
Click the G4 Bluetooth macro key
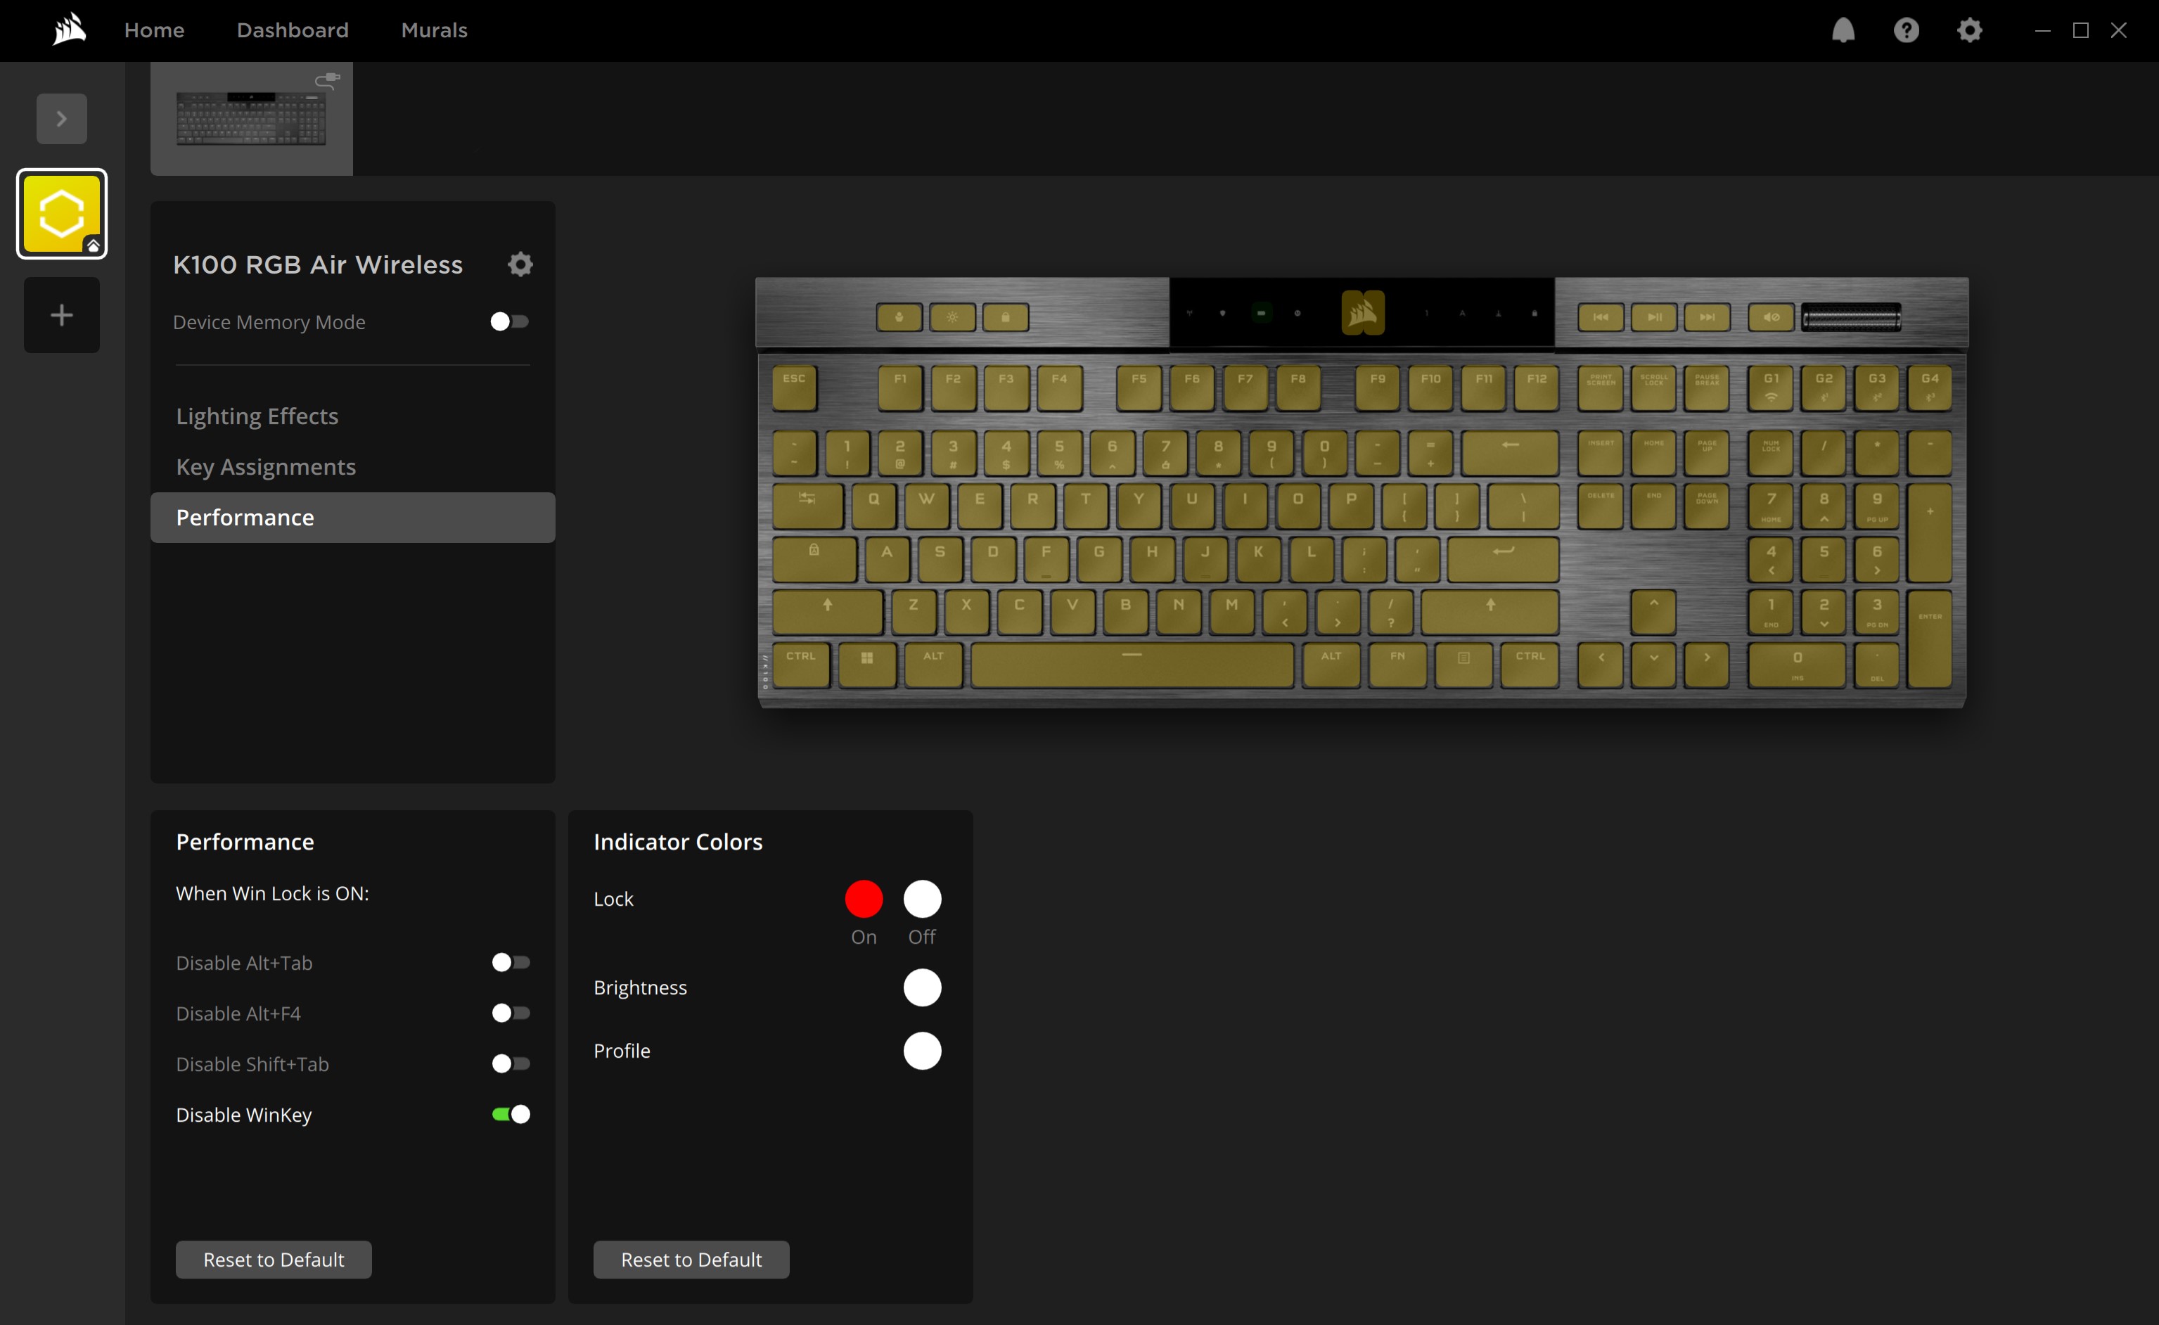1930,388
